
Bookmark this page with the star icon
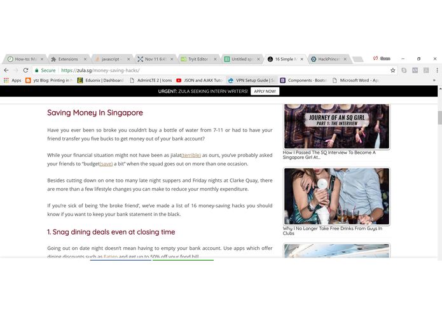coord(392,71)
